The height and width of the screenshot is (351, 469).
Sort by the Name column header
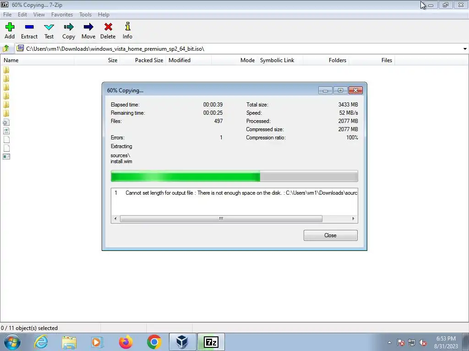click(37, 60)
